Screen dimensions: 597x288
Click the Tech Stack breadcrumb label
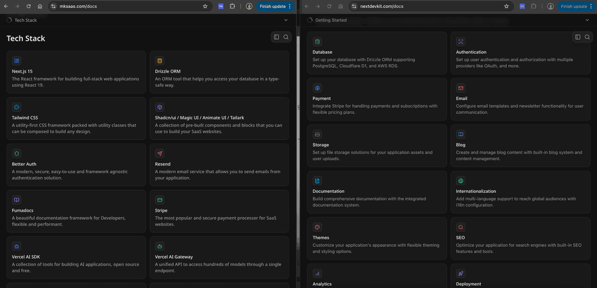(26, 20)
